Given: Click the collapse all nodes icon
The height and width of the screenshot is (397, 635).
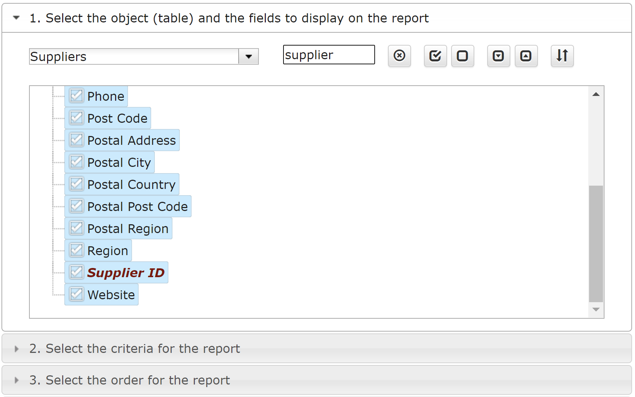Looking at the screenshot, I should pos(526,56).
